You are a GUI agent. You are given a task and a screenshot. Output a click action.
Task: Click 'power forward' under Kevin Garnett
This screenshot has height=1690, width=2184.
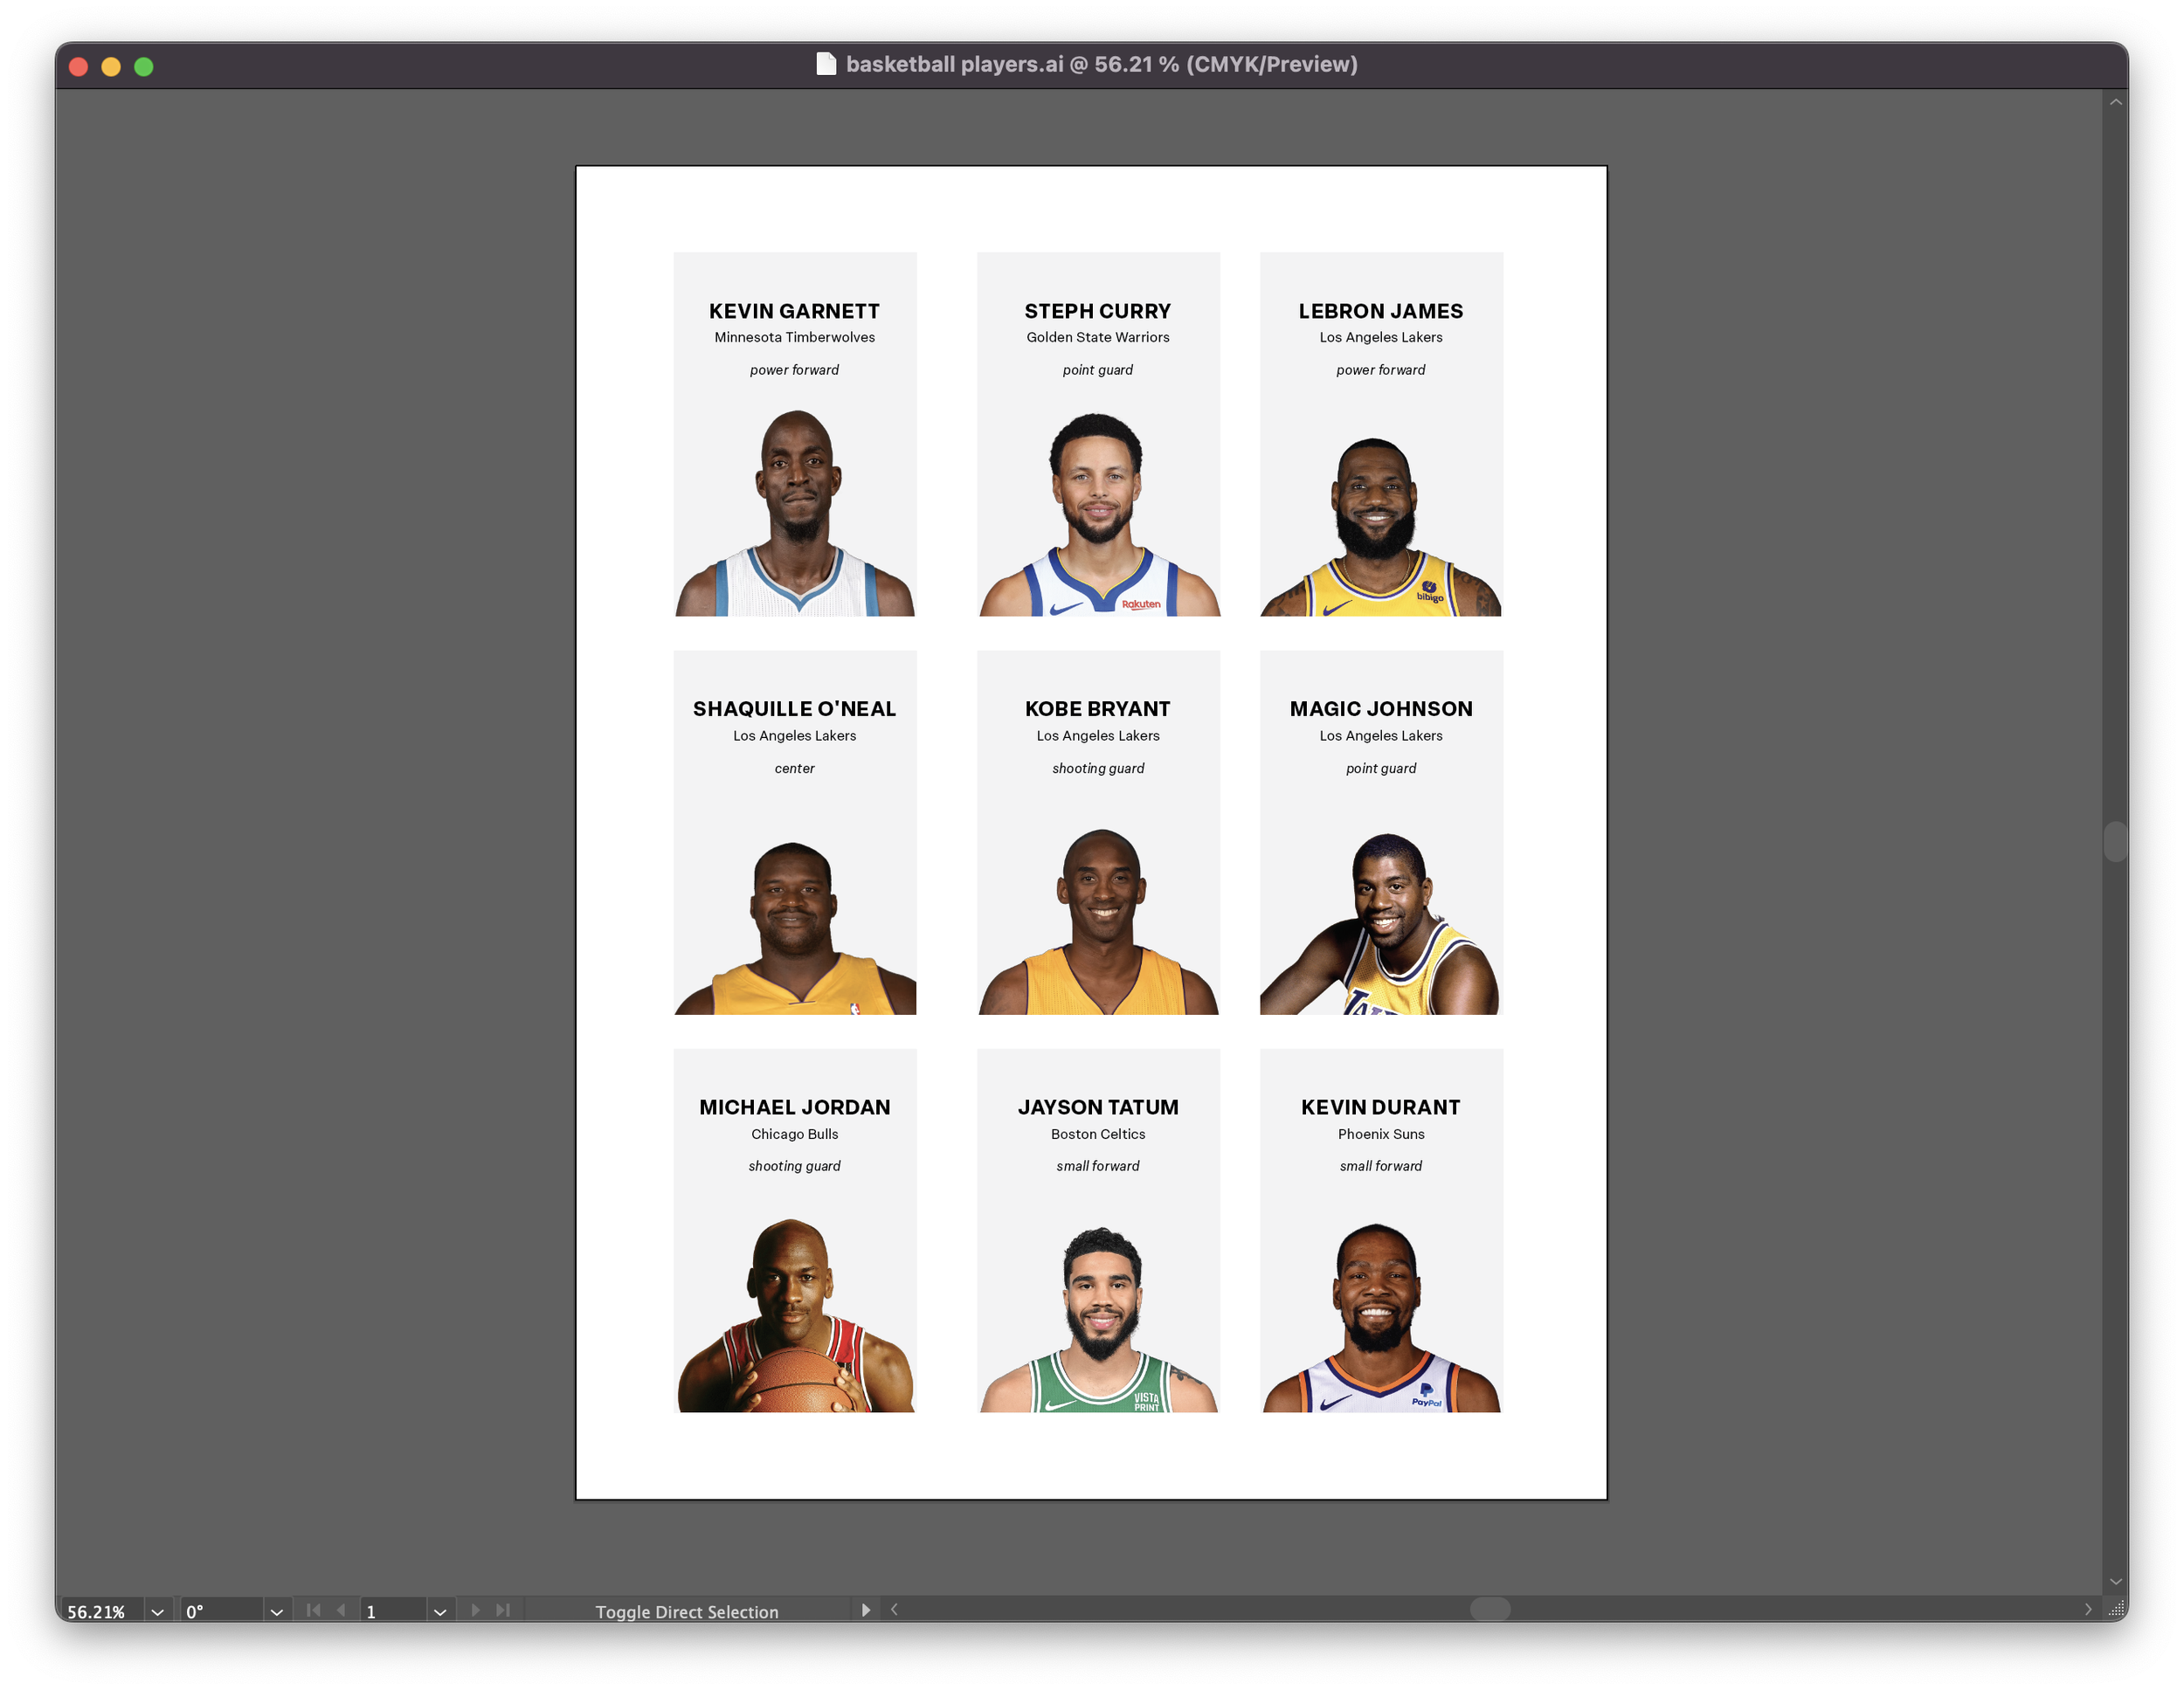[794, 370]
